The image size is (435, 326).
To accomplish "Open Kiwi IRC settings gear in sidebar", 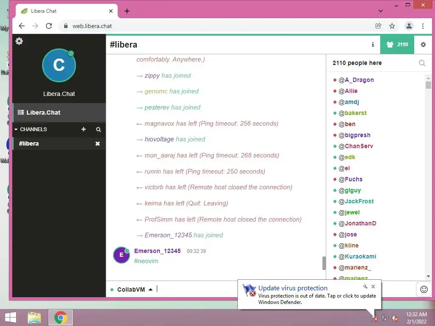I will coord(19,41).
